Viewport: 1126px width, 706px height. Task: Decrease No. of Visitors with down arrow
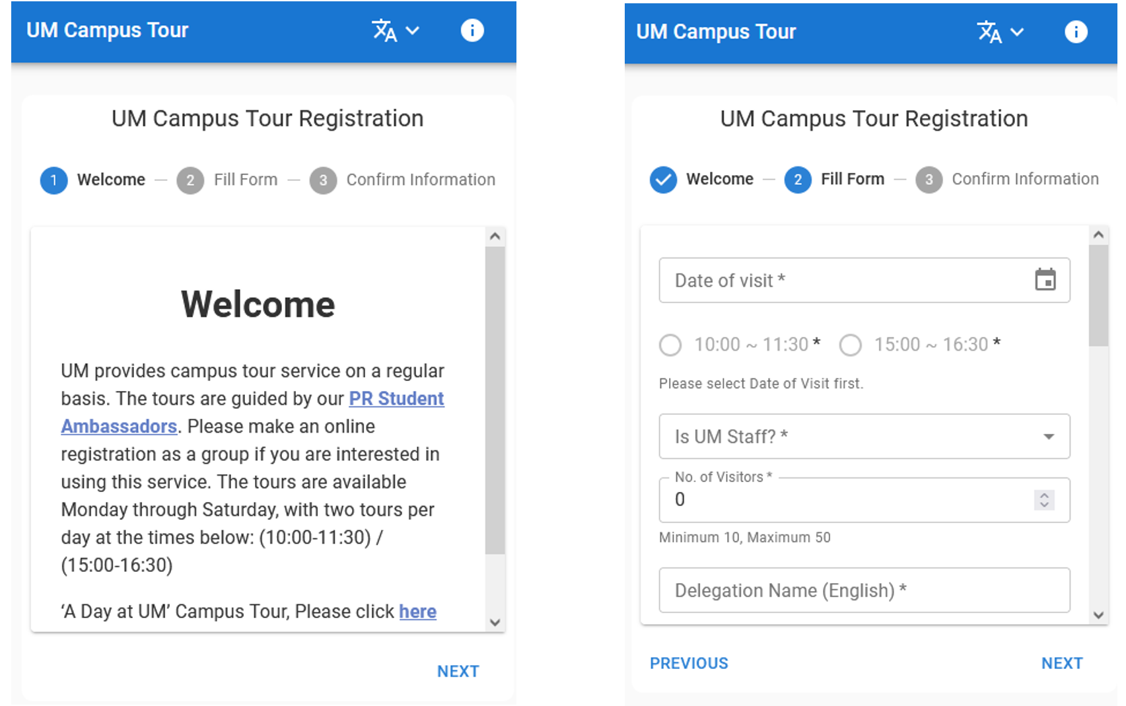click(1043, 505)
